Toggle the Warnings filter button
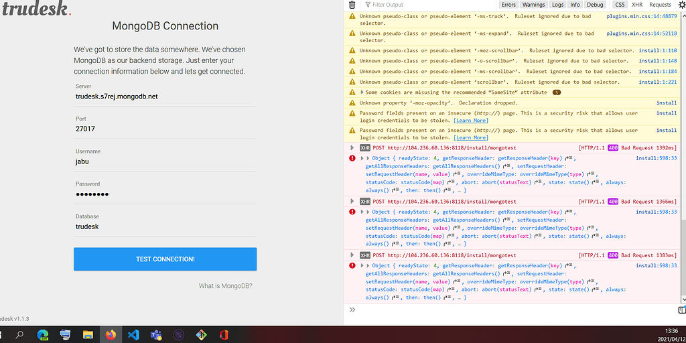 tap(533, 5)
